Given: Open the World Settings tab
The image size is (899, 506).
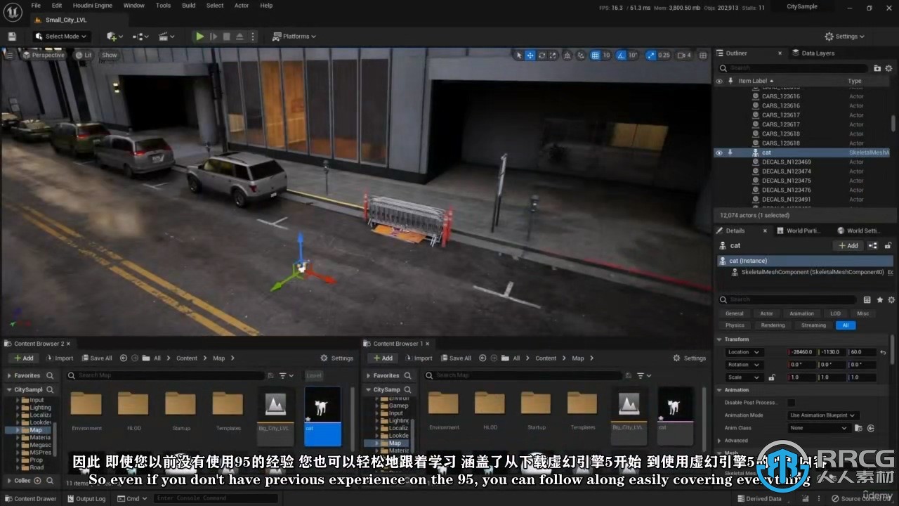Looking at the screenshot, I should [x=858, y=231].
